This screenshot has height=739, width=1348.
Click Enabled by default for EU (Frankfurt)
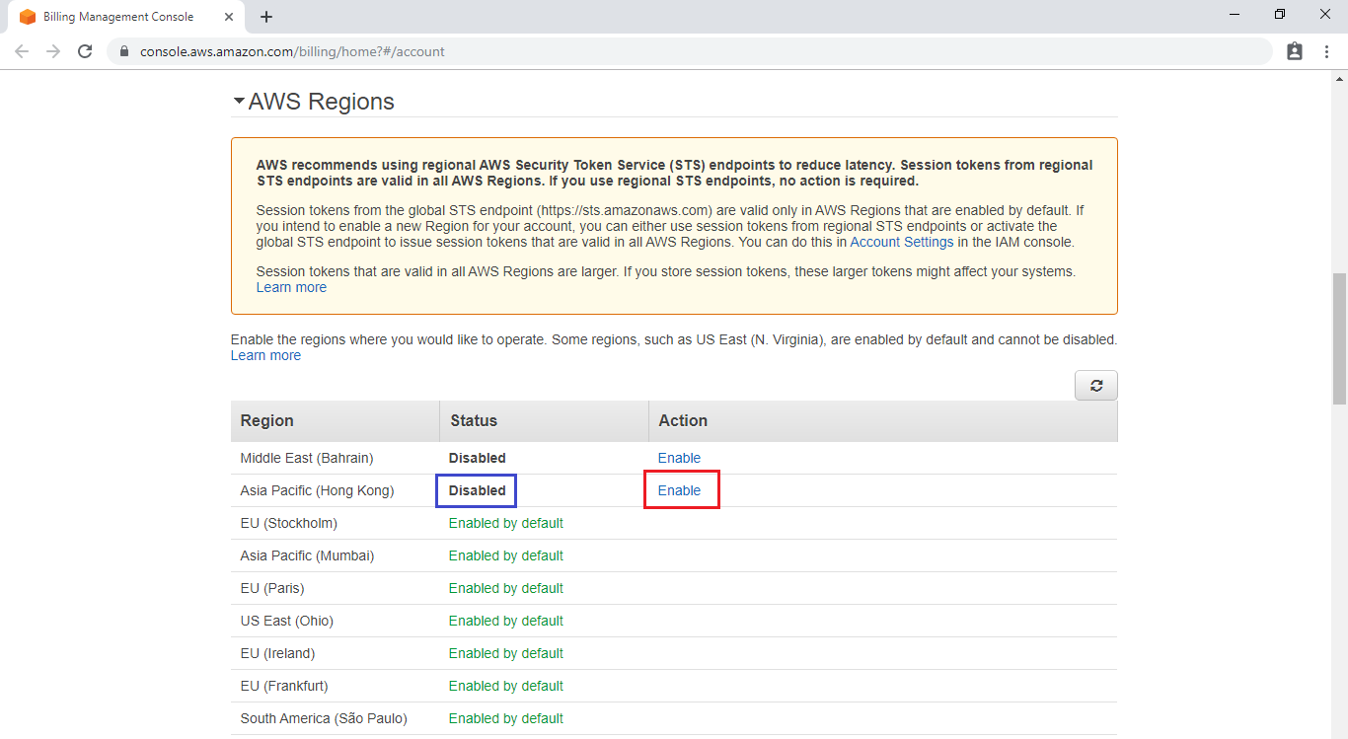click(505, 686)
